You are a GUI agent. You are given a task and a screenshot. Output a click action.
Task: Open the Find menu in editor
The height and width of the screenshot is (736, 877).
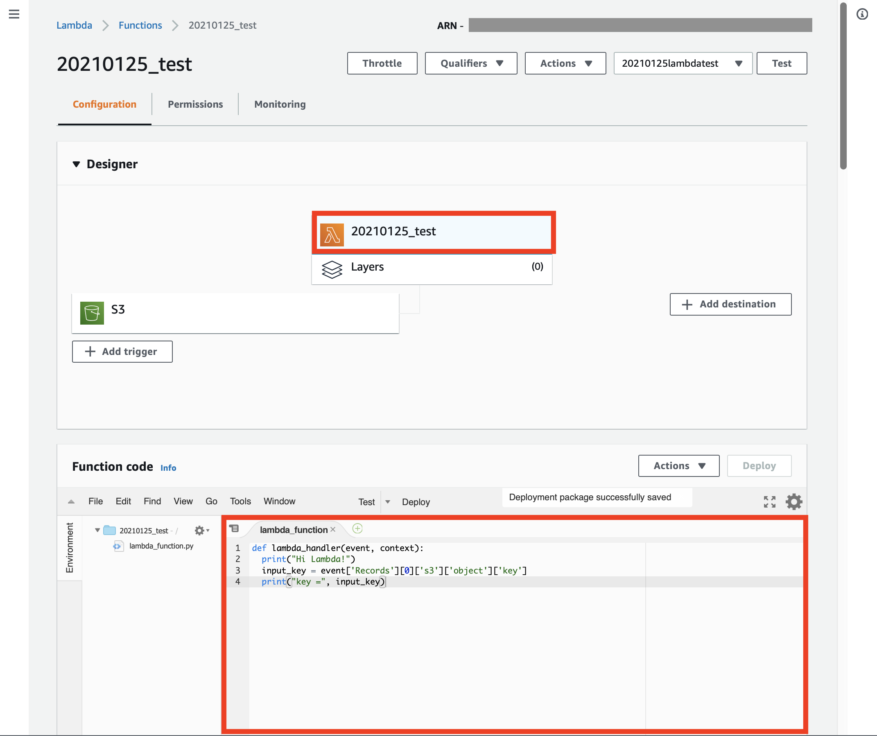pos(152,501)
